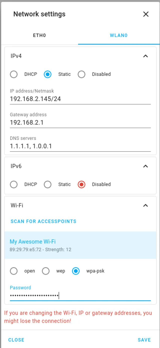The height and width of the screenshot is (348, 160).
Task: Collapse the IPv6 section chevron
Action: [x=145, y=166]
